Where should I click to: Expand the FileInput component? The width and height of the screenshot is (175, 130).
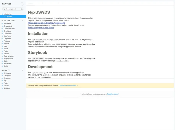(x=7, y=41)
